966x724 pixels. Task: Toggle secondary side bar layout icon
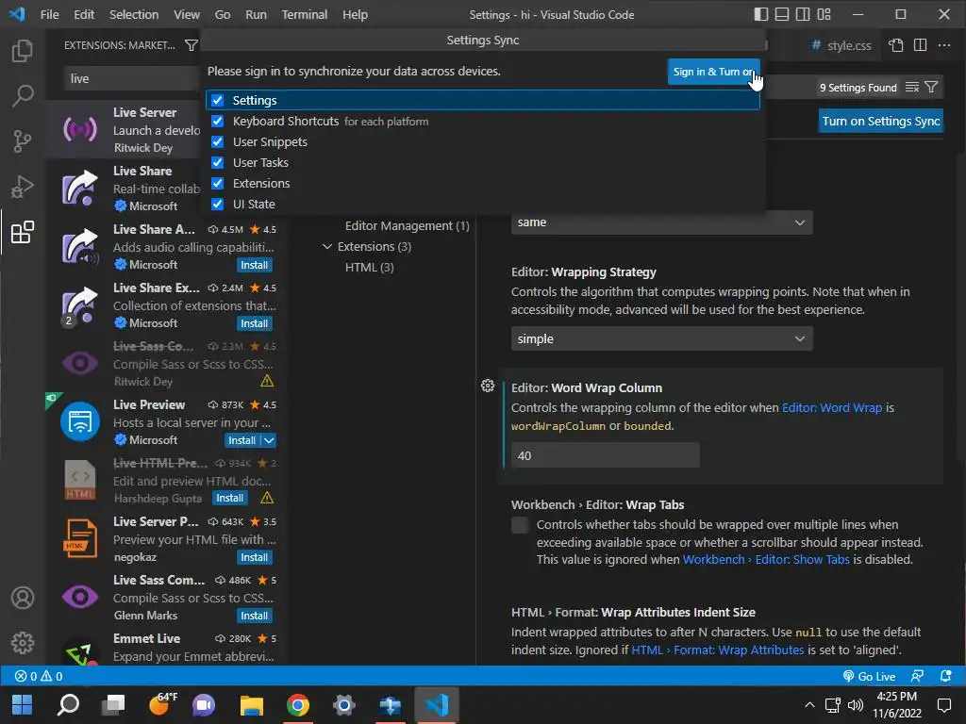coord(803,14)
